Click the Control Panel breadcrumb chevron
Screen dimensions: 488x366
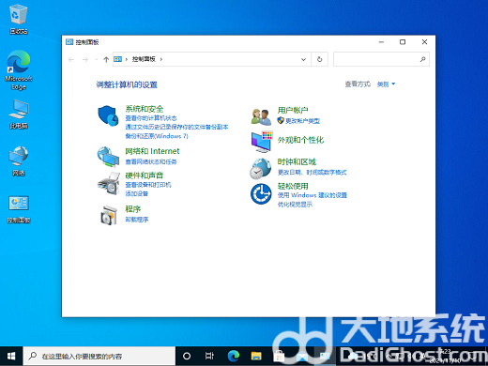[161, 59]
